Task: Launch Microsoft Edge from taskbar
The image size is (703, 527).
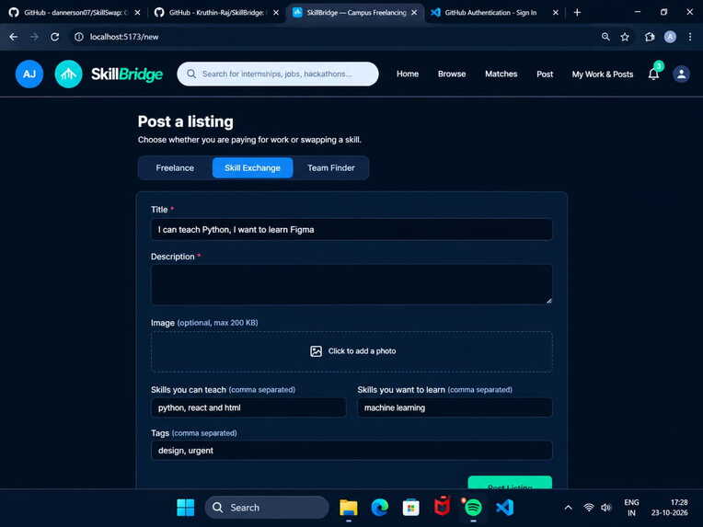Action: click(380, 508)
